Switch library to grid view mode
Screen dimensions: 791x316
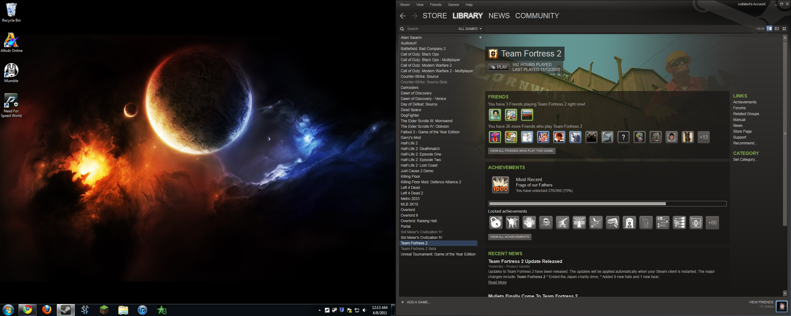[x=785, y=28]
